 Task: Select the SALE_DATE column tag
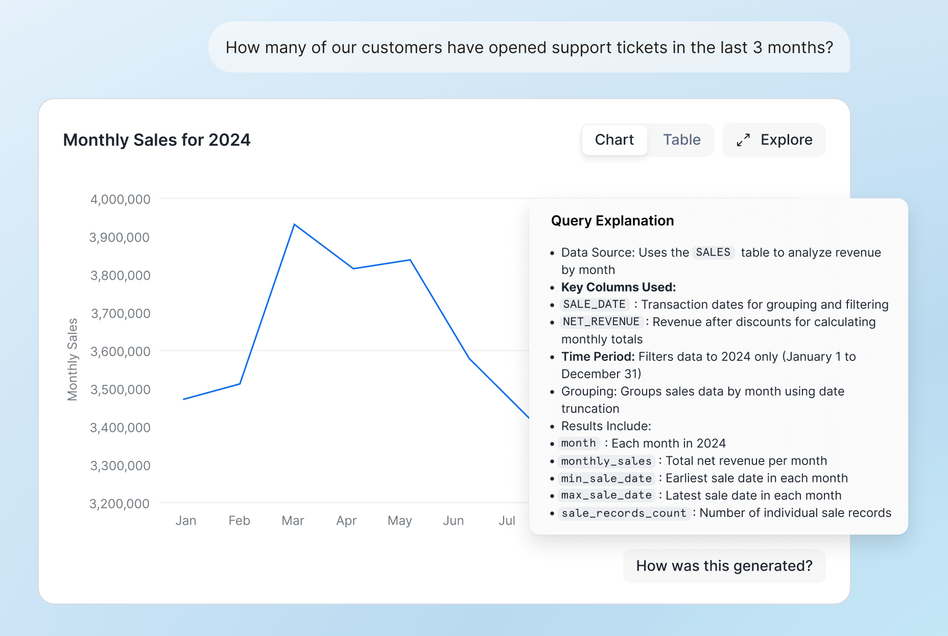594,305
